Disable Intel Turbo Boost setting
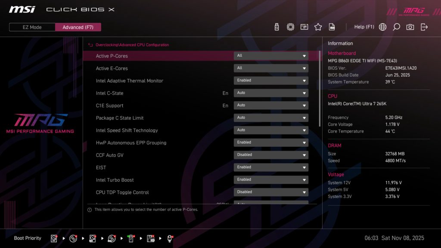The width and height of the screenshot is (441, 248). coord(270,180)
